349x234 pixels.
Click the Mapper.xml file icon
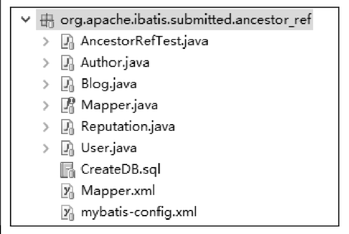point(67,191)
